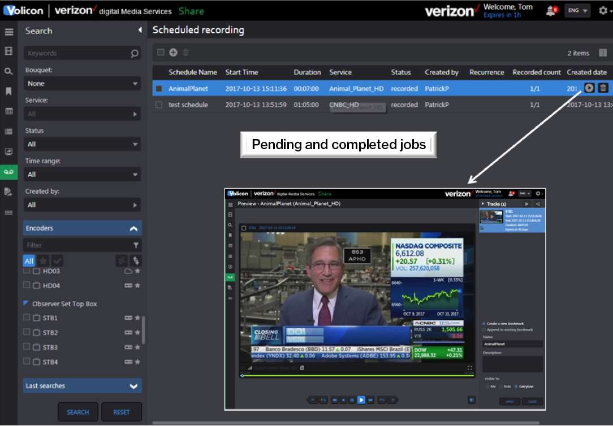Click the double-check select all encoders icon

[x=122, y=261]
